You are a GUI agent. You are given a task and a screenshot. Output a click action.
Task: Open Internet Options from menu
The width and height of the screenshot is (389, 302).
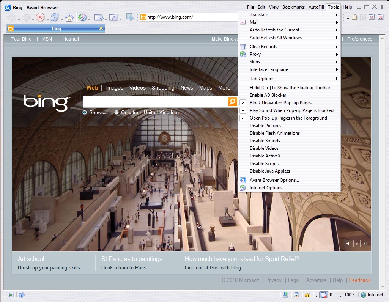click(289, 188)
